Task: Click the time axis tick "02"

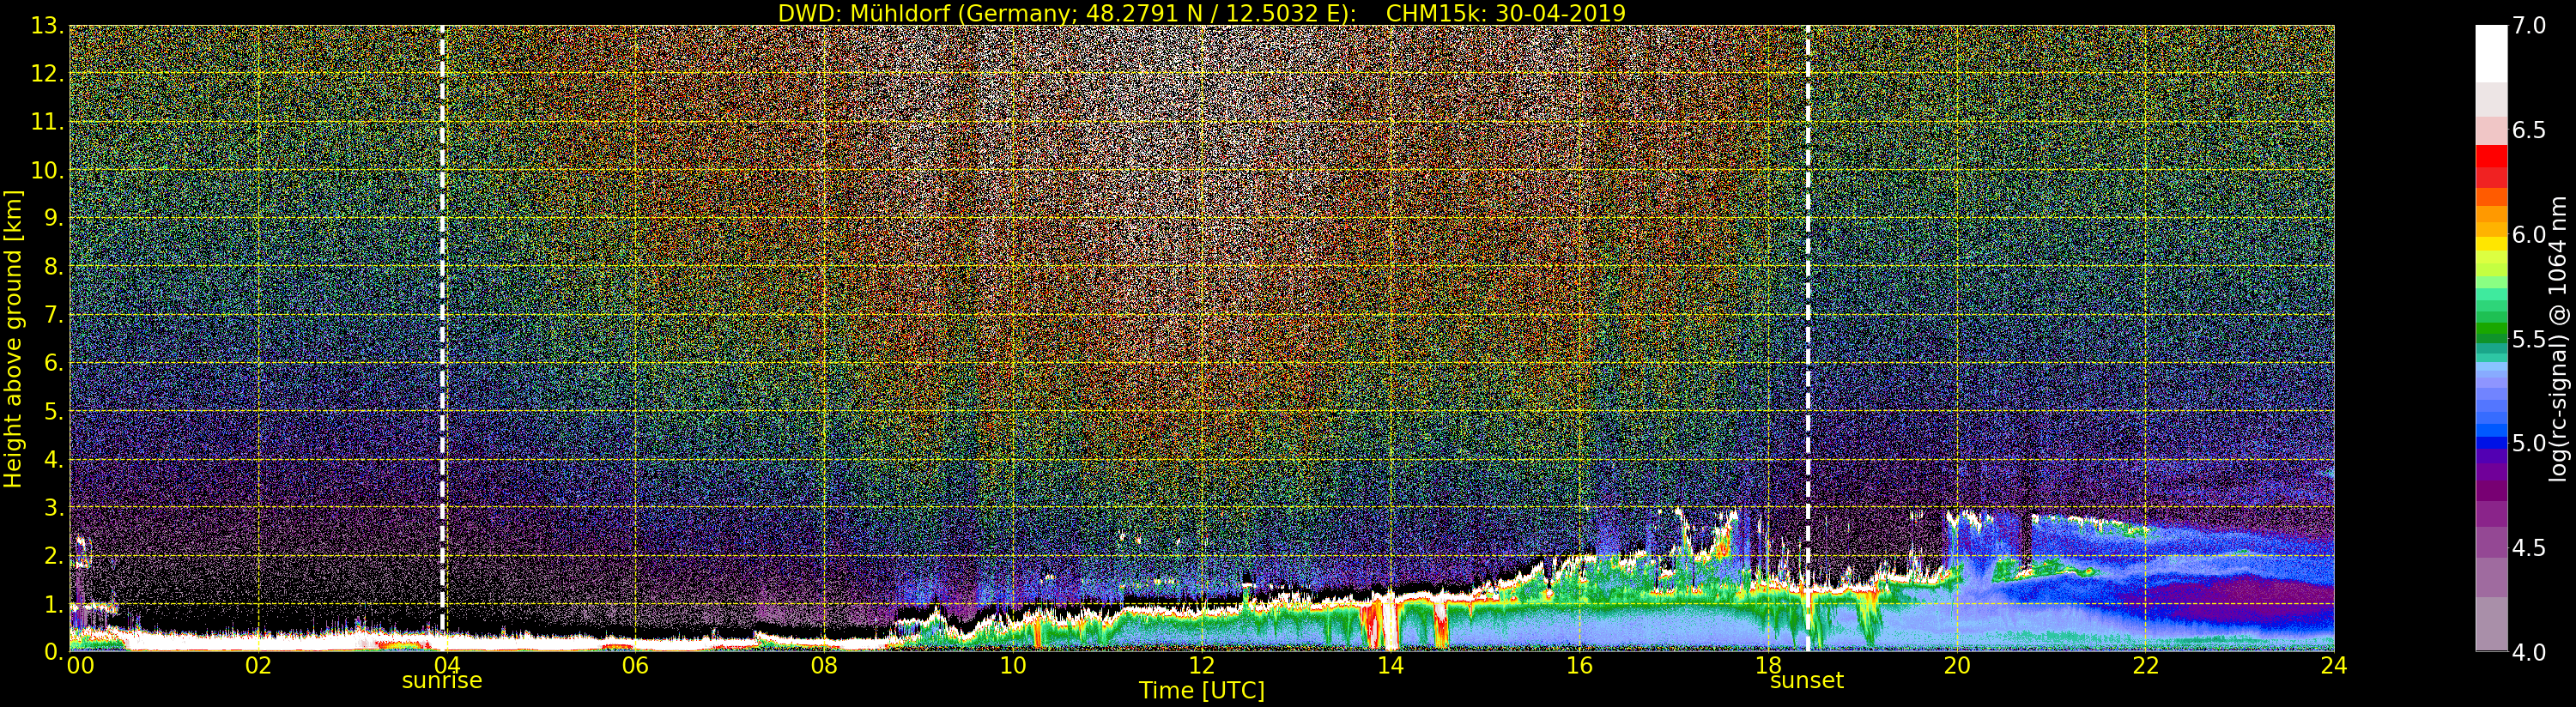Action: [258, 666]
